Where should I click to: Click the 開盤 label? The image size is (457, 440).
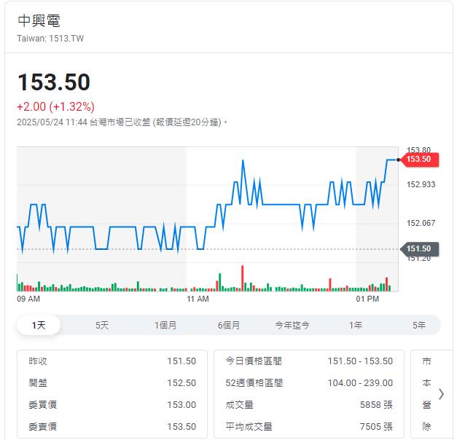point(38,383)
